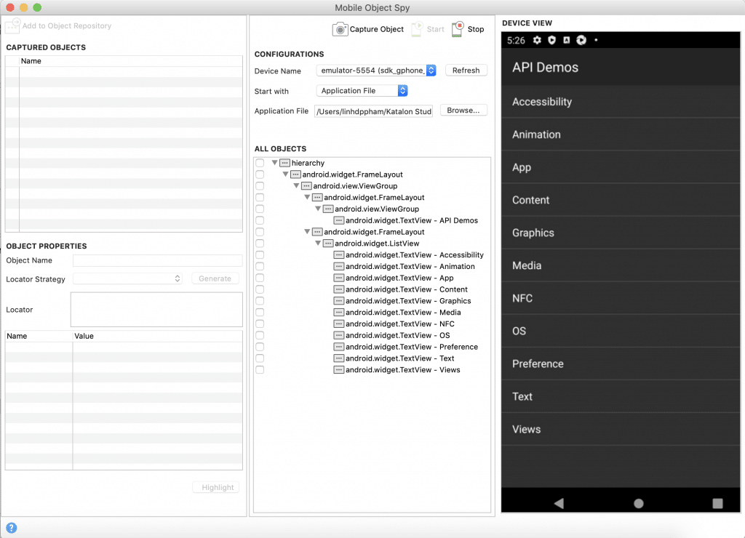Image resolution: width=745 pixels, height=538 pixels.
Task: Click the icon beside TextView - Accessibility
Action: pyautogui.click(x=339, y=255)
